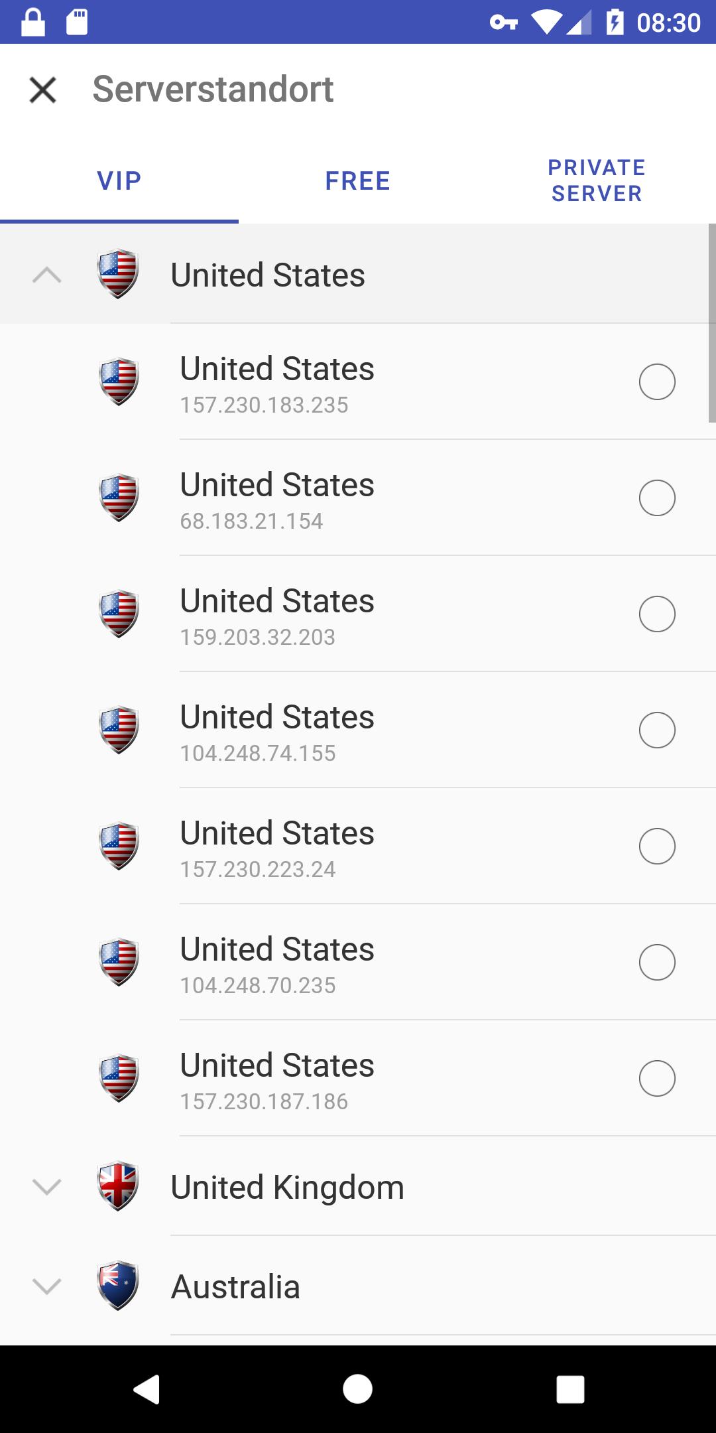Select radio button for server 159.203.32.203
The image size is (716, 1433).
click(x=657, y=614)
